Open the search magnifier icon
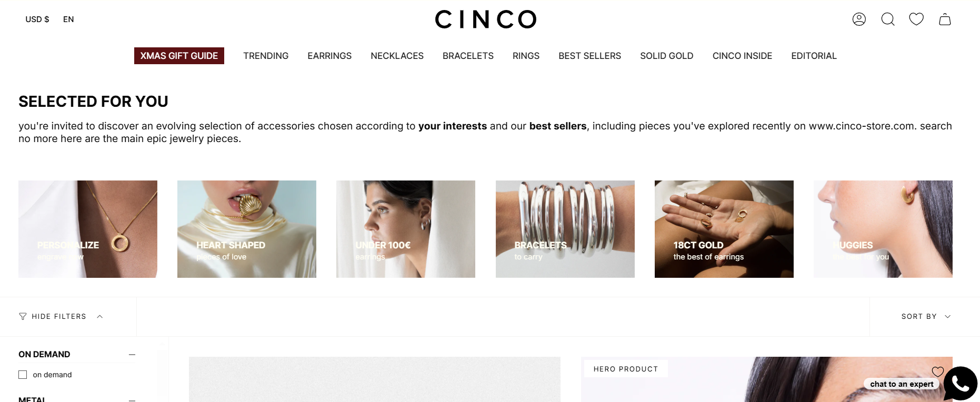The image size is (980, 402). pyautogui.click(x=888, y=19)
